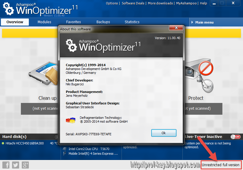Image resolution: width=243 pixels, height=170 pixels.
Task: Click the Protect security camera icon
Action: pos(199,75)
